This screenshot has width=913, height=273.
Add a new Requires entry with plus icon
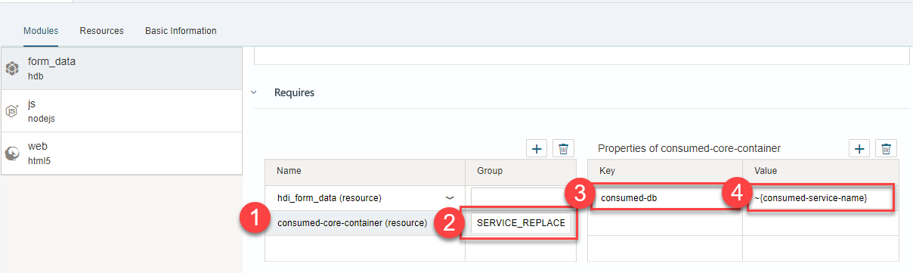(x=537, y=149)
